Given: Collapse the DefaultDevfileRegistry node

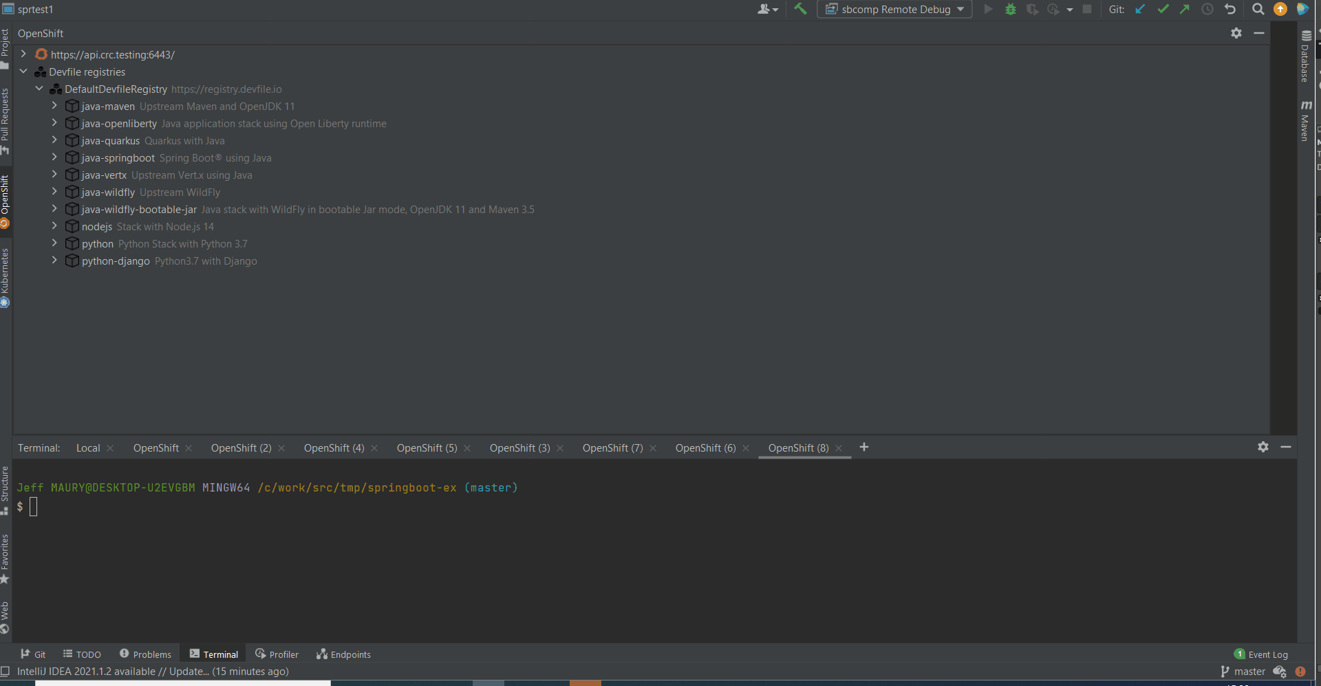Looking at the screenshot, I should tap(39, 88).
